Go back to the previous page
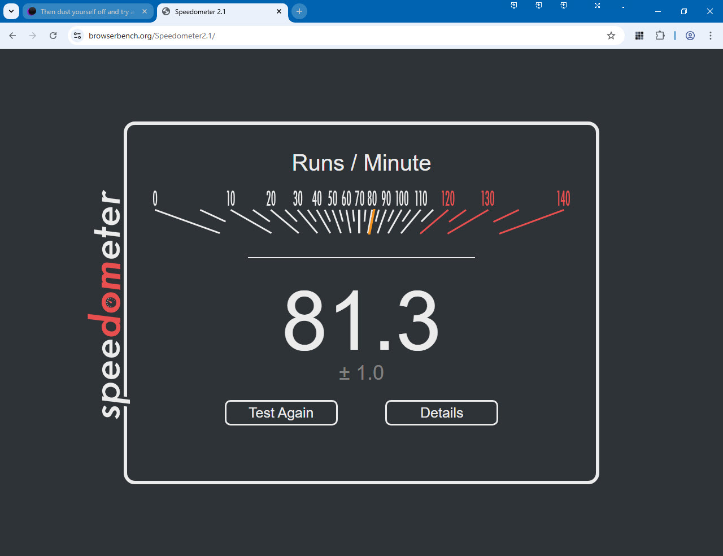 (x=12, y=36)
